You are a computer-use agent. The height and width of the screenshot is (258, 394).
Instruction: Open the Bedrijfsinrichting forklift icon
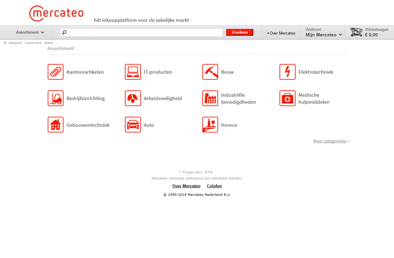pyautogui.click(x=56, y=98)
